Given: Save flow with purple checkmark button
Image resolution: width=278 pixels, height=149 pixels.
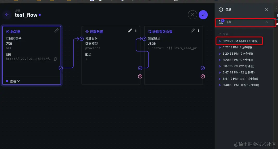Looking at the screenshot, I should [203, 15].
